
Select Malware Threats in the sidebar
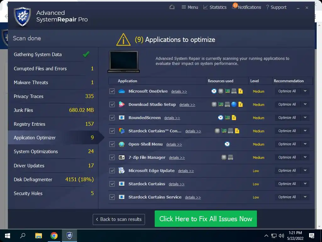click(x=53, y=83)
